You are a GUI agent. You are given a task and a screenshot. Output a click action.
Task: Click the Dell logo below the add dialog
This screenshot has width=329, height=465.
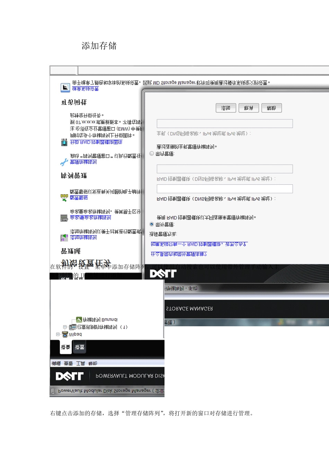coord(163,274)
